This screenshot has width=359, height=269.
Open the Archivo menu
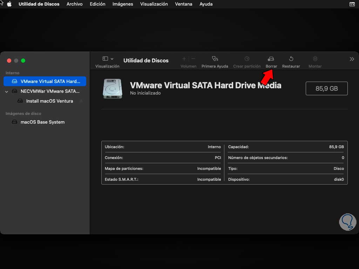(x=74, y=4)
